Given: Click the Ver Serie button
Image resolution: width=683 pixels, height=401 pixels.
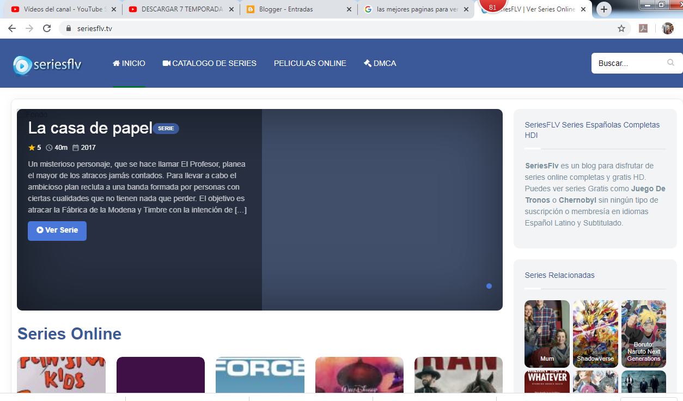Looking at the screenshot, I should [57, 230].
